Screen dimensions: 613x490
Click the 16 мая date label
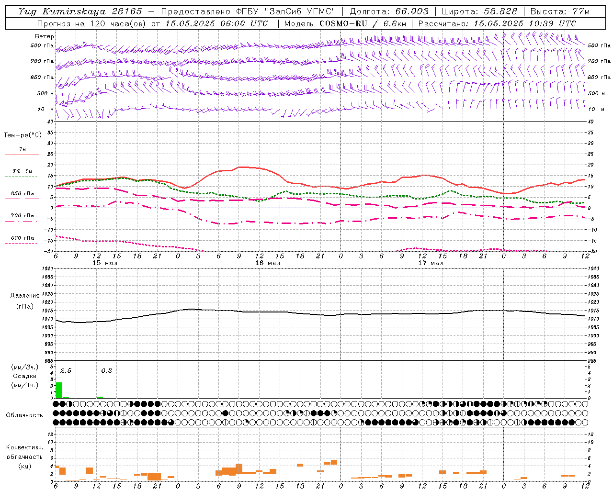click(x=268, y=263)
